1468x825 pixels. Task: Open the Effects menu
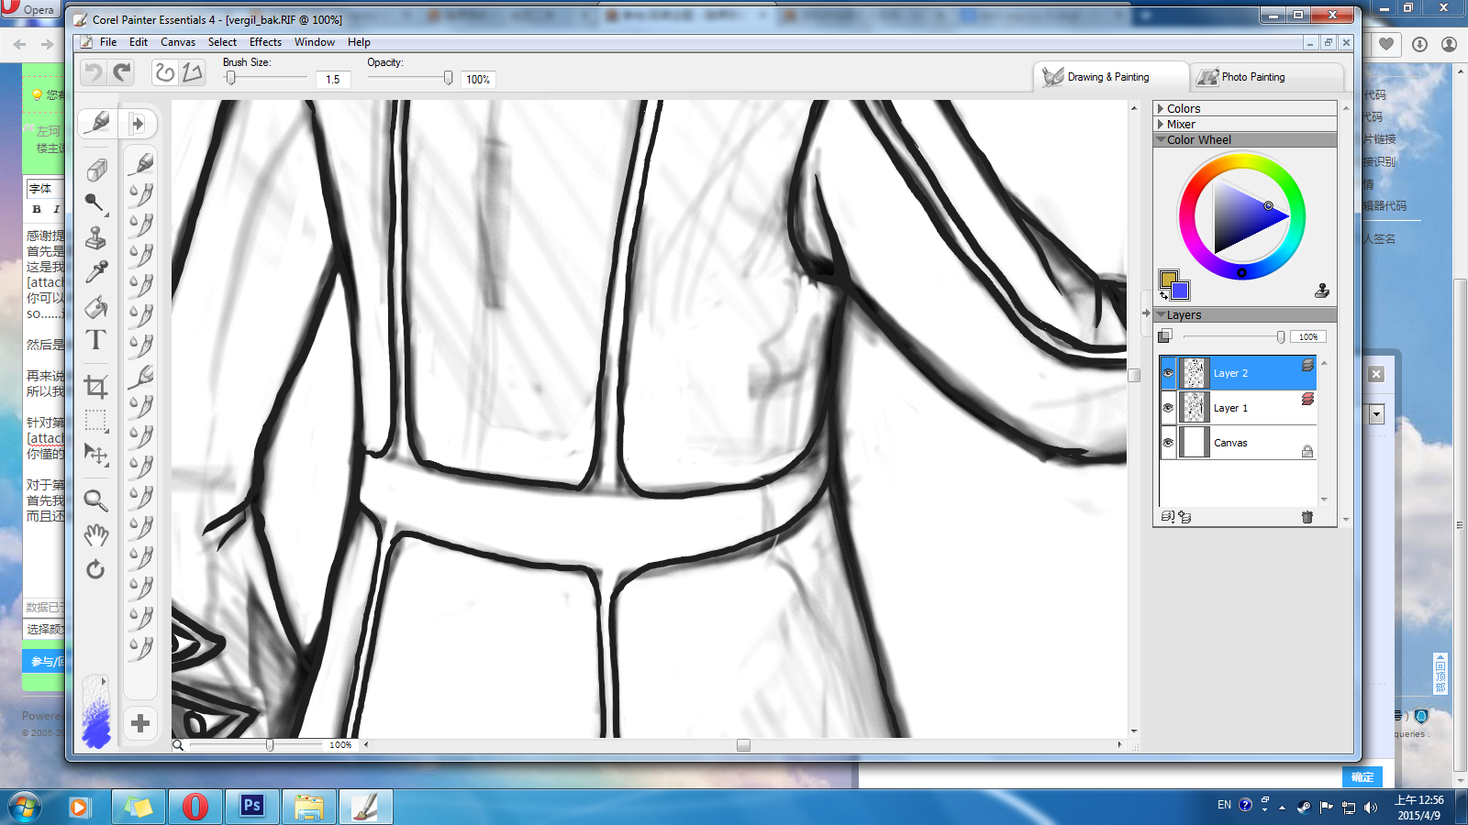click(265, 42)
